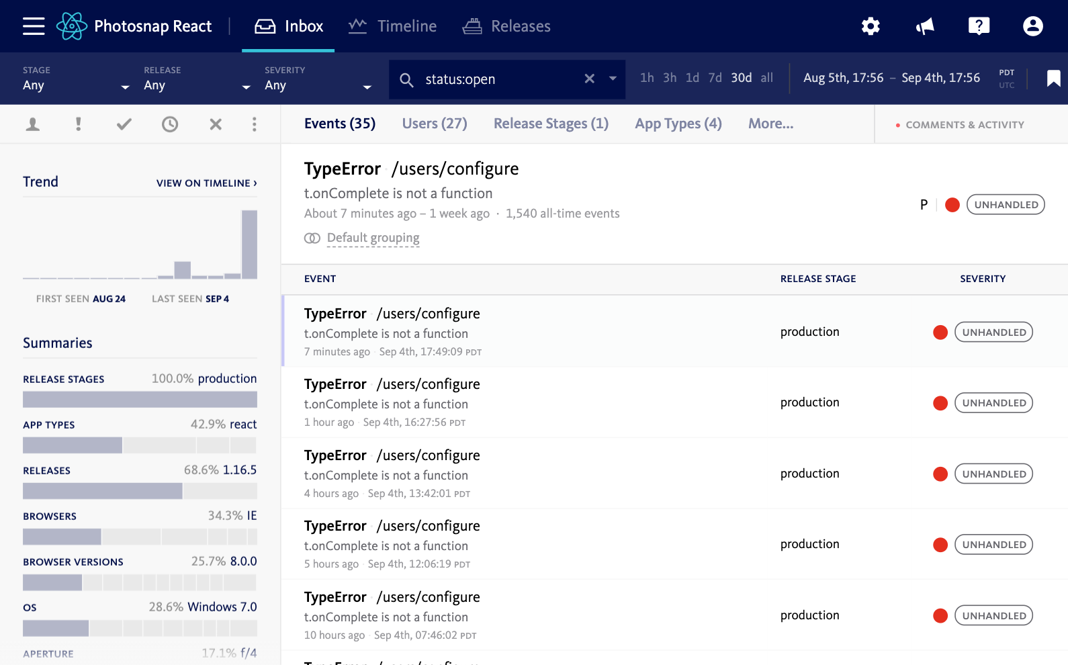The image size is (1068, 665).
Task: Click the Photosnap React atom logo
Action: 72,26
